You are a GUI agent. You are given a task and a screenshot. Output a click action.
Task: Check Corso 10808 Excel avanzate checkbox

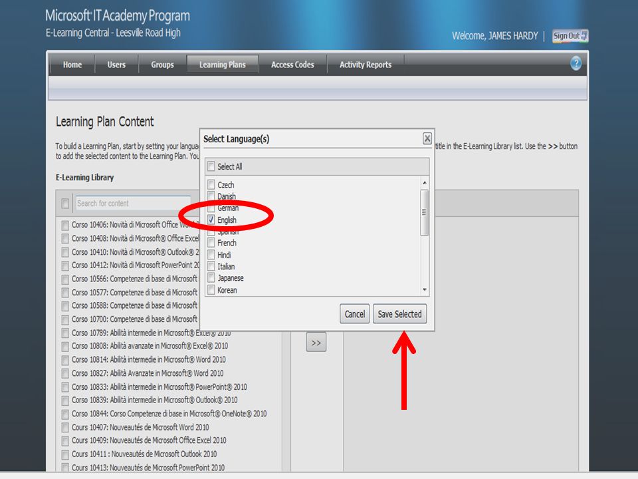[65, 346]
